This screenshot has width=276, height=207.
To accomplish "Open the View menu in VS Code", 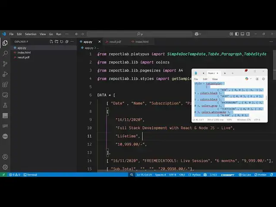I will (43, 34).
